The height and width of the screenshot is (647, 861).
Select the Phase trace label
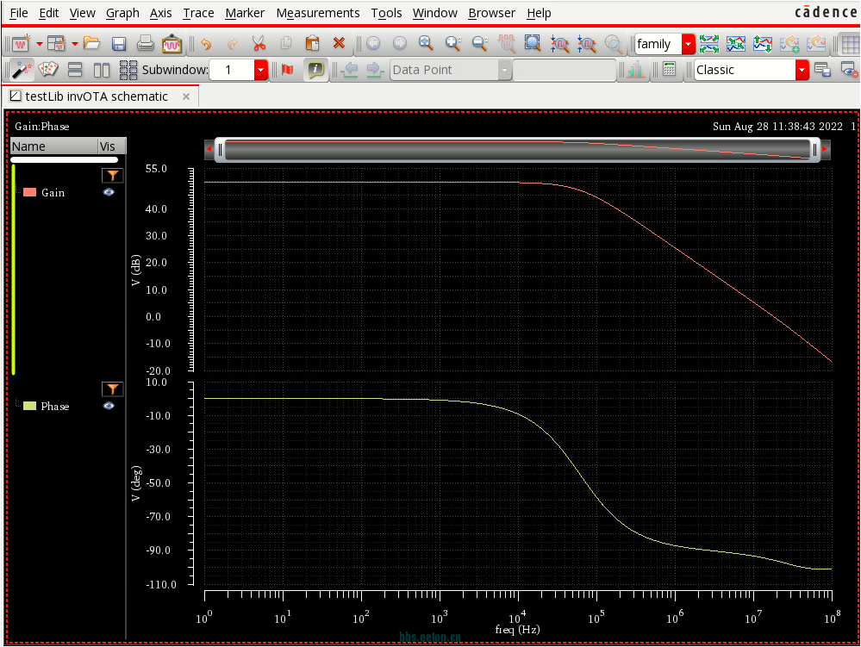click(x=55, y=406)
